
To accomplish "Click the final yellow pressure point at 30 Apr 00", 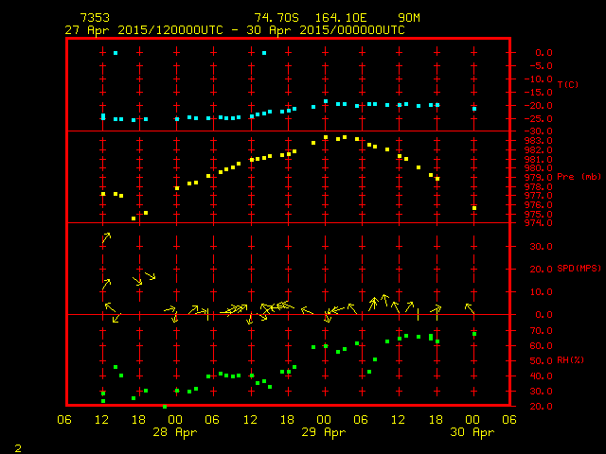I will (x=474, y=208).
